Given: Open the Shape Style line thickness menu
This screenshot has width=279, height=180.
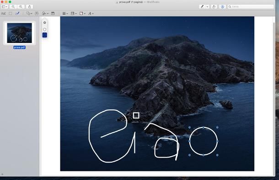Looking at the screenshot, I should tap(65, 13).
